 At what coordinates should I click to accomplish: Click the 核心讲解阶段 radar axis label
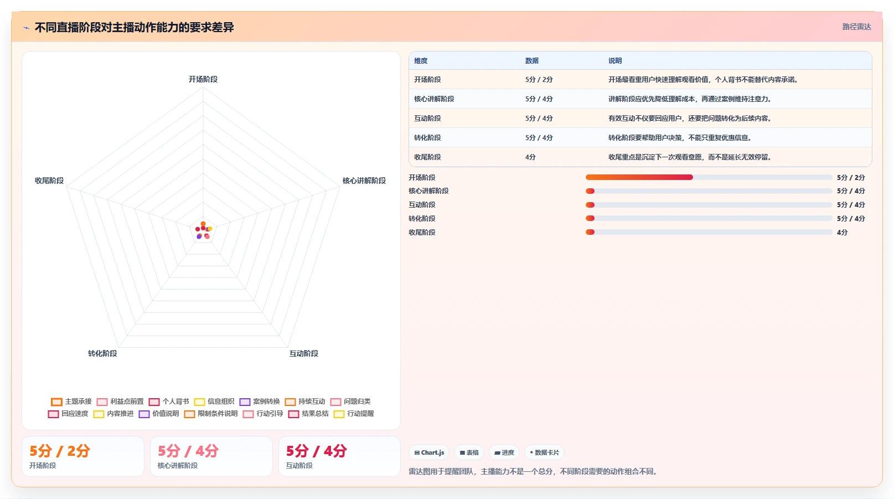(364, 181)
